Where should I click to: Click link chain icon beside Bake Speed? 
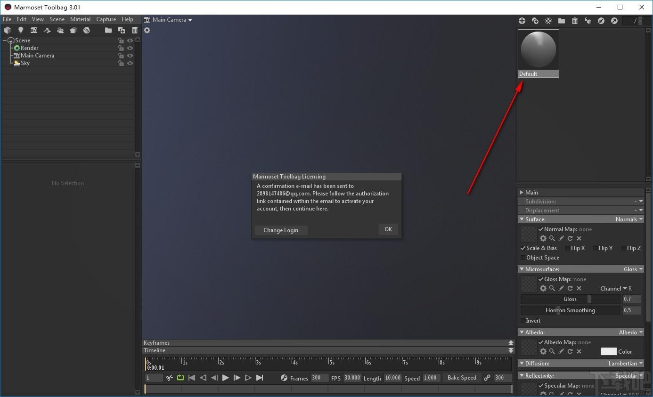tap(487, 378)
